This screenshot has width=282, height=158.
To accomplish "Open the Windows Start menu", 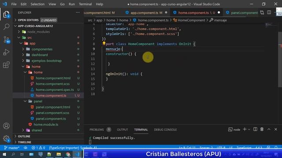I will [4, 154].
